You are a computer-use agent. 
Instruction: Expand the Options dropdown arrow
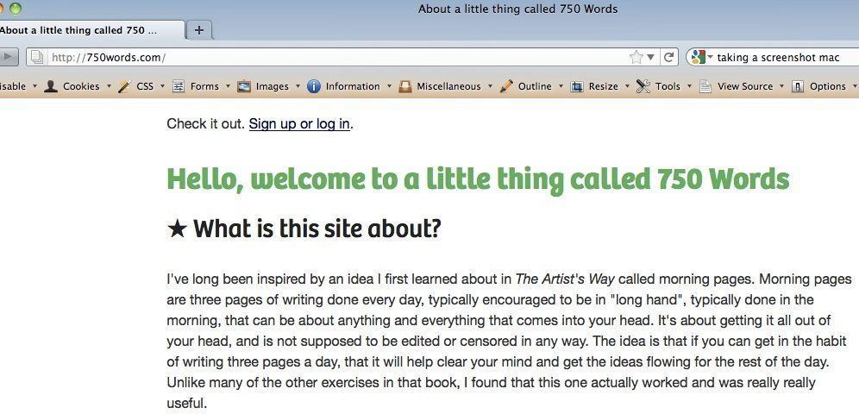click(855, 86)
